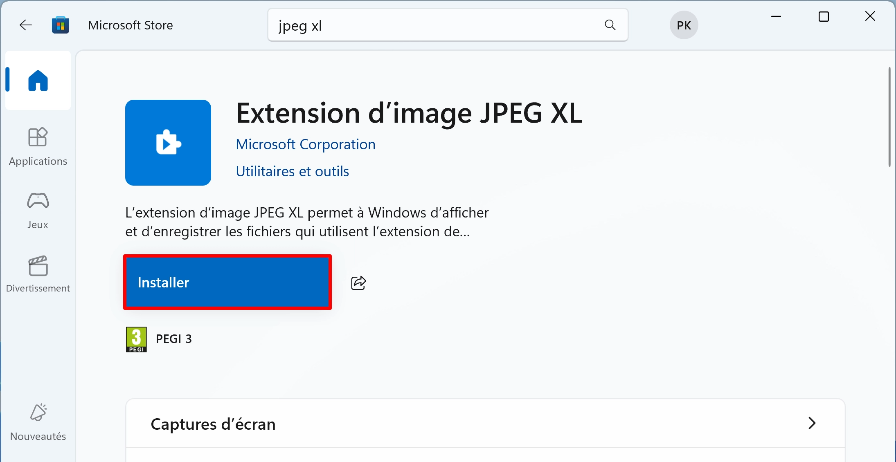Click the PEGI 3 rating badge
Image resolution: width=896 pixels, height=462 pixels.
136,339
